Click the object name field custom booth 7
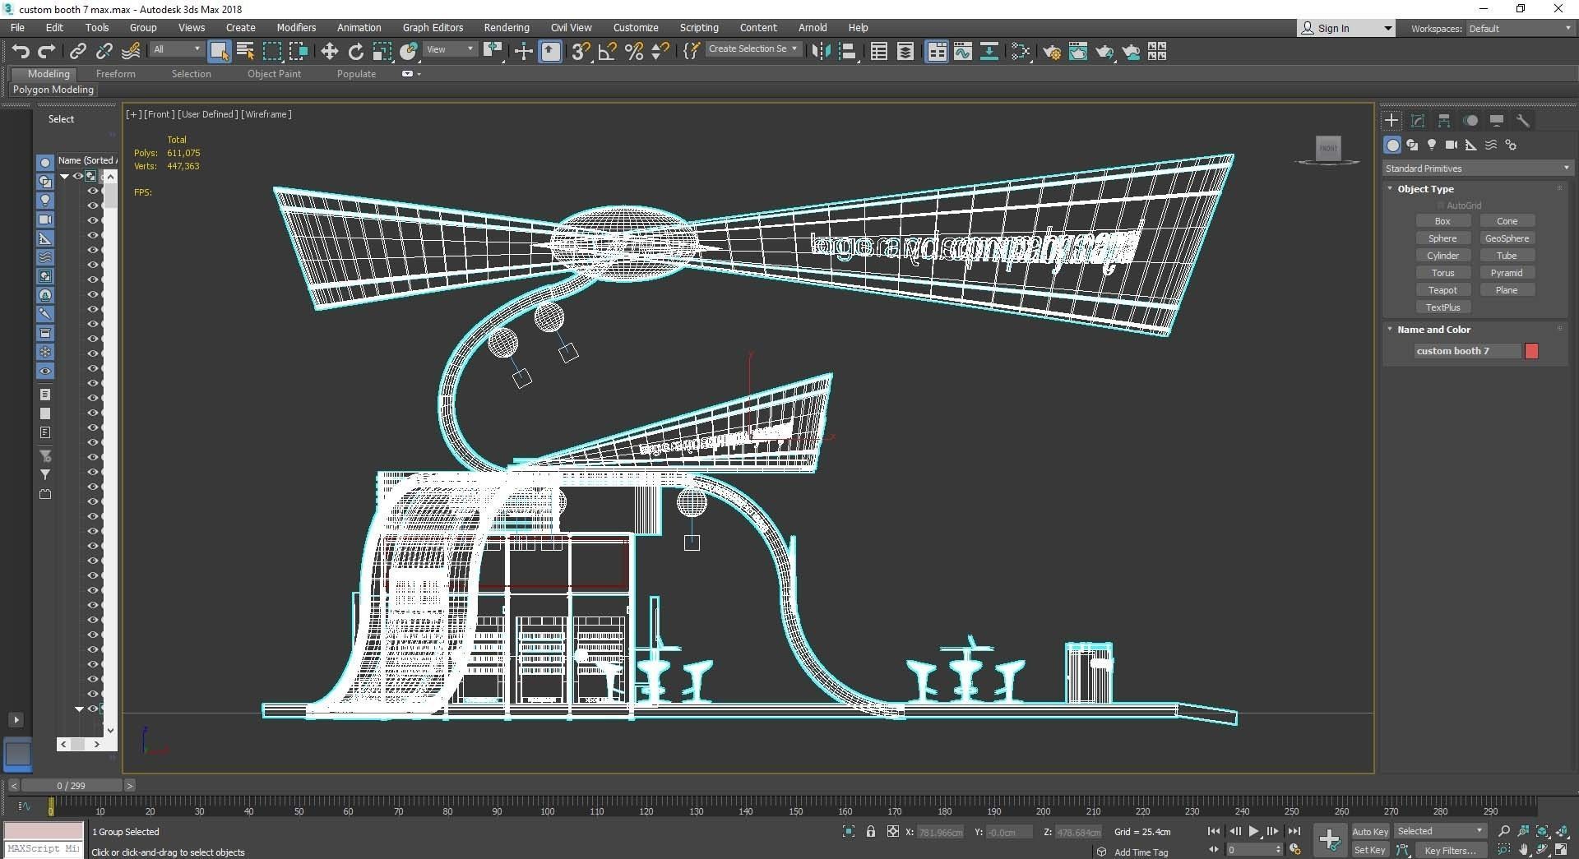 [1467, 351]
